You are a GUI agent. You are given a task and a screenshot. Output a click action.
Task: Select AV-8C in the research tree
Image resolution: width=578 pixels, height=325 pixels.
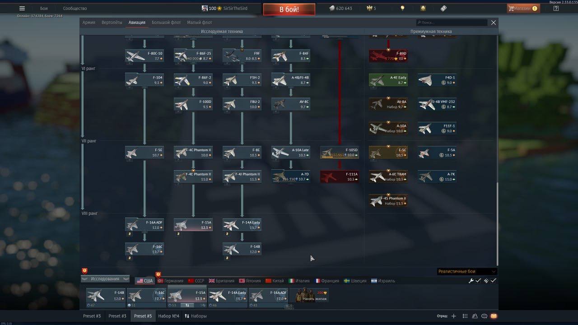click(291, 104)
